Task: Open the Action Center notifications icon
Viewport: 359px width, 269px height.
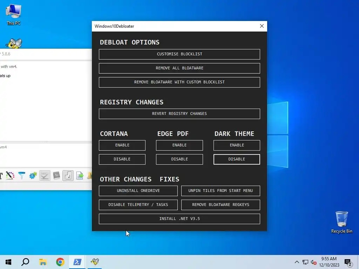Action: [x=348, y=262]
